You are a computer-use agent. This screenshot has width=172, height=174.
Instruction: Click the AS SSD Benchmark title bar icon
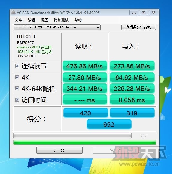pyautogui.click(x=13, y=13)
